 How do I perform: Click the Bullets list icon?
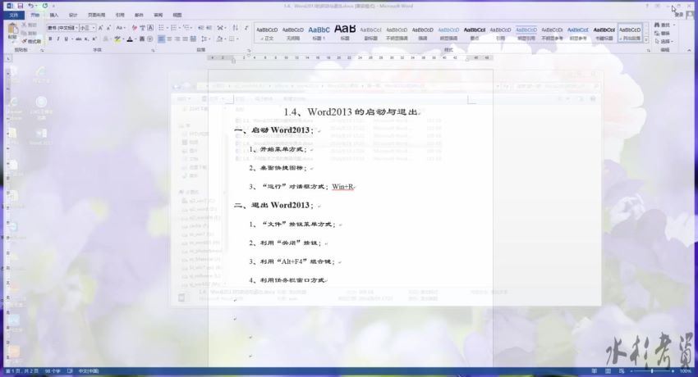click(x=161, y=28)
